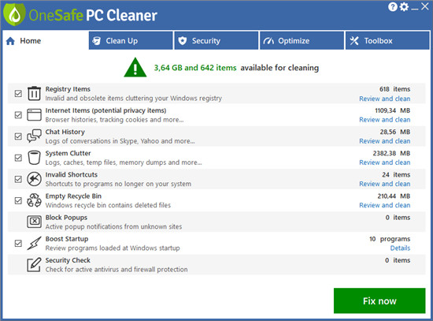Click the 'Invalid Shortcuts' title text
The image size is (433, 321).
72,174
